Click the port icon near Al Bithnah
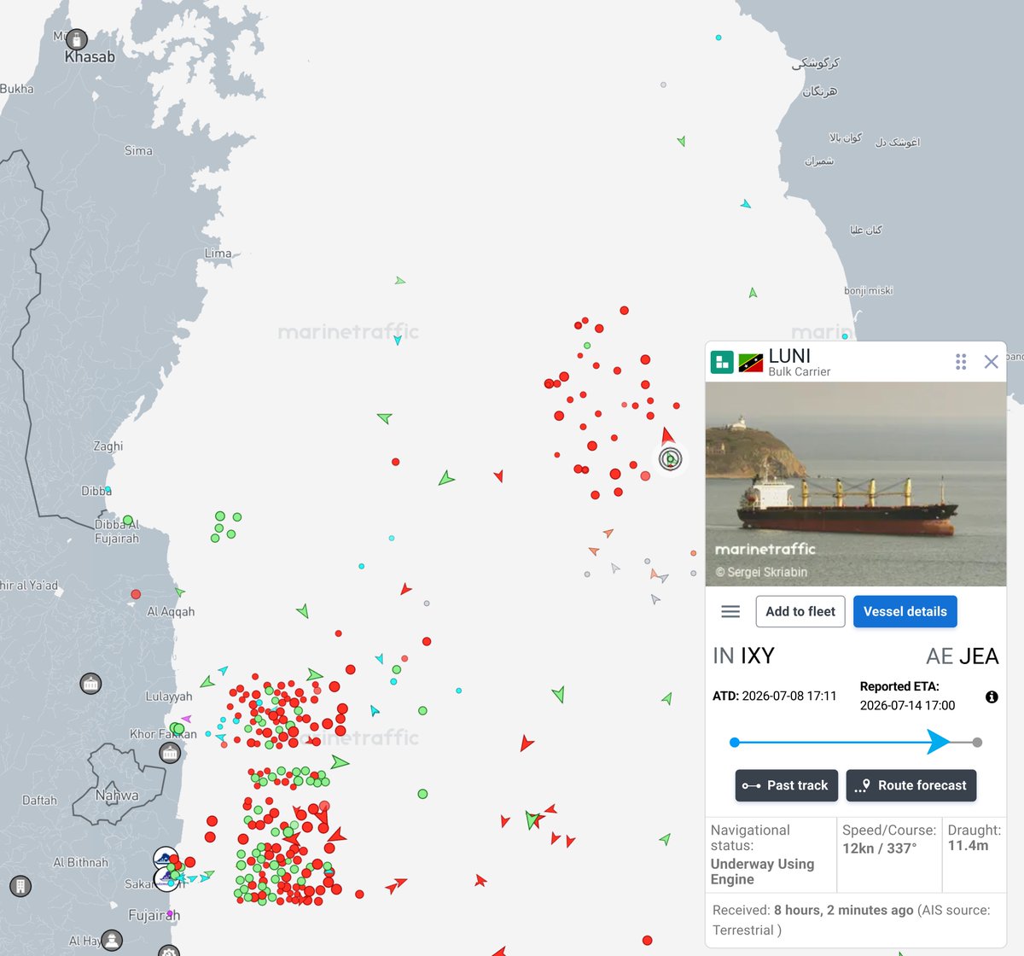1024x956 pixels. 20,886
